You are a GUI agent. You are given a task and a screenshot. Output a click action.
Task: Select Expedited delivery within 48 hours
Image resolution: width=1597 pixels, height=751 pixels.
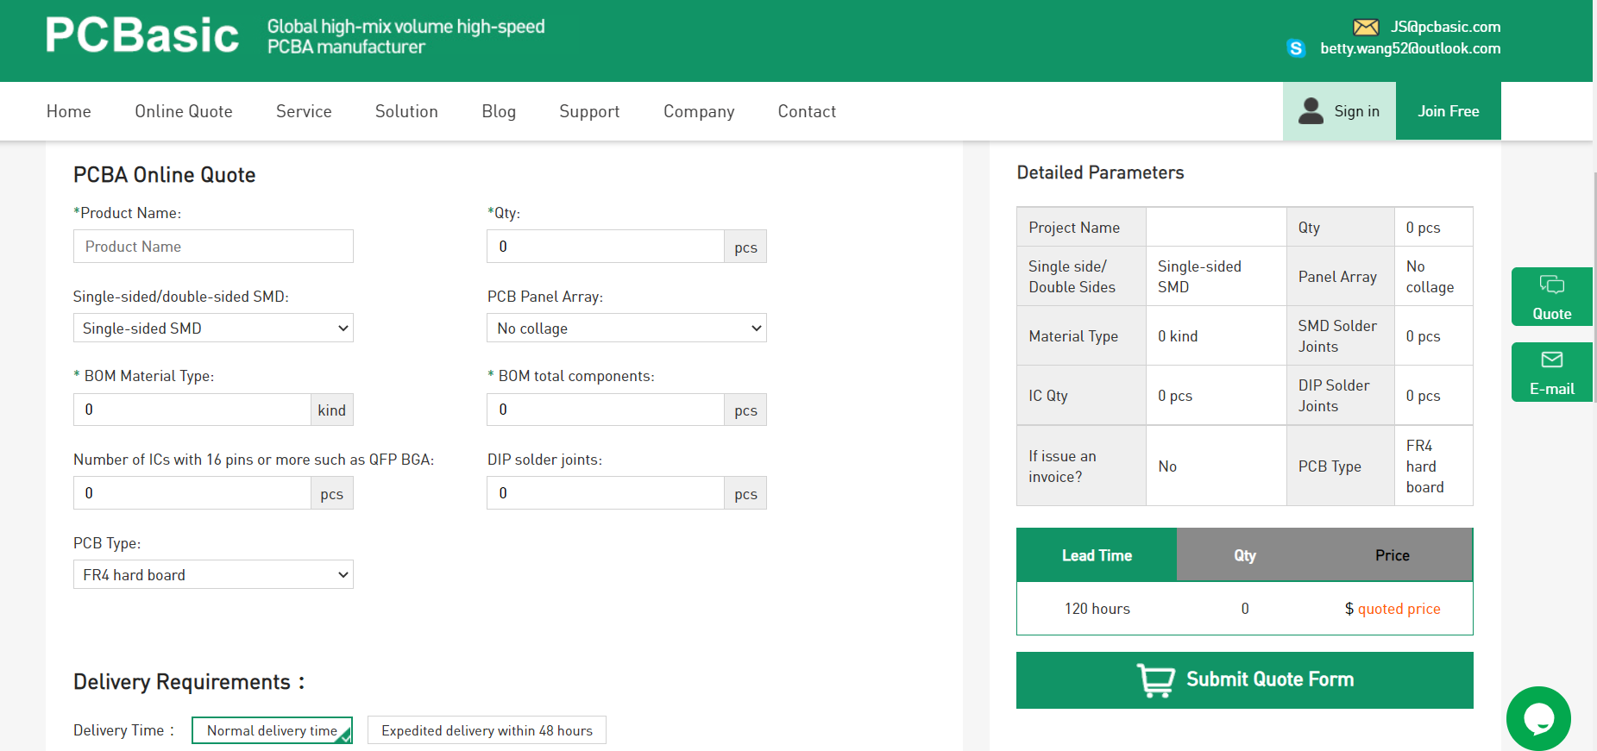[487, 730]
